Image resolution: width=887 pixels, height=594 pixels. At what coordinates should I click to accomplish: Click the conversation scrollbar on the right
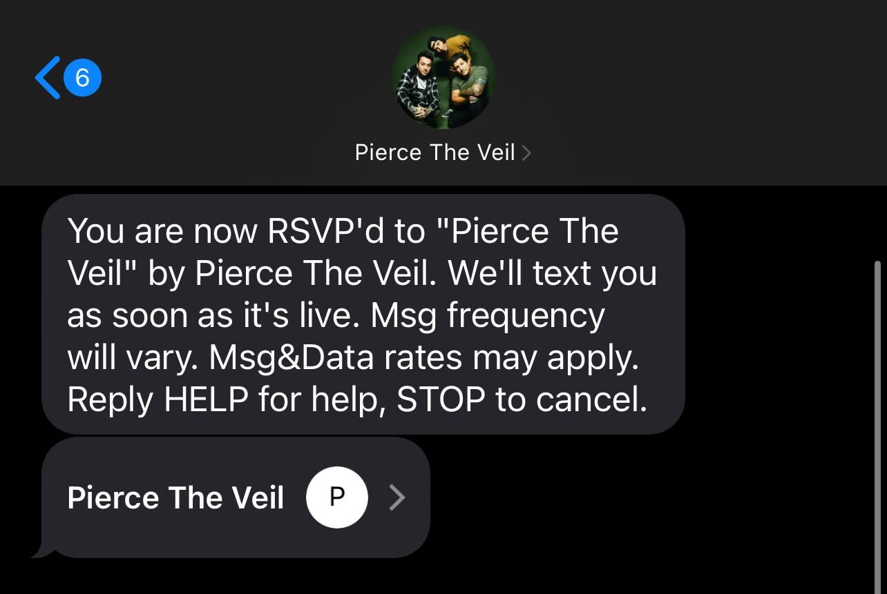click(877, 414)
